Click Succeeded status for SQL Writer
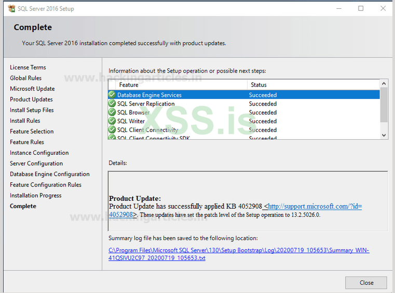This screenshot has height=293, width=395. 263,121
